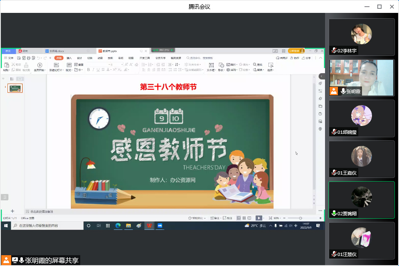Screen dimensions: 399x266
Task: Click the Start from Current Slide icon
Action: 40,66
